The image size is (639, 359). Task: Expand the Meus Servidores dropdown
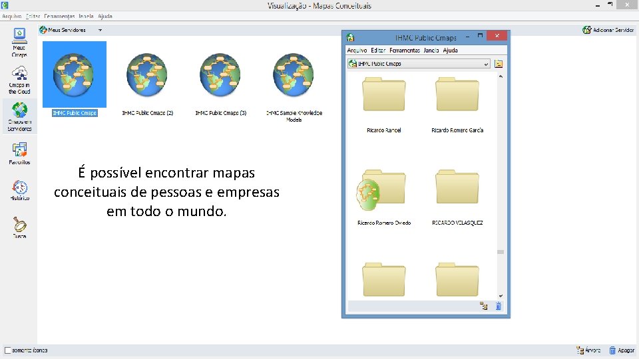(100, 30)
